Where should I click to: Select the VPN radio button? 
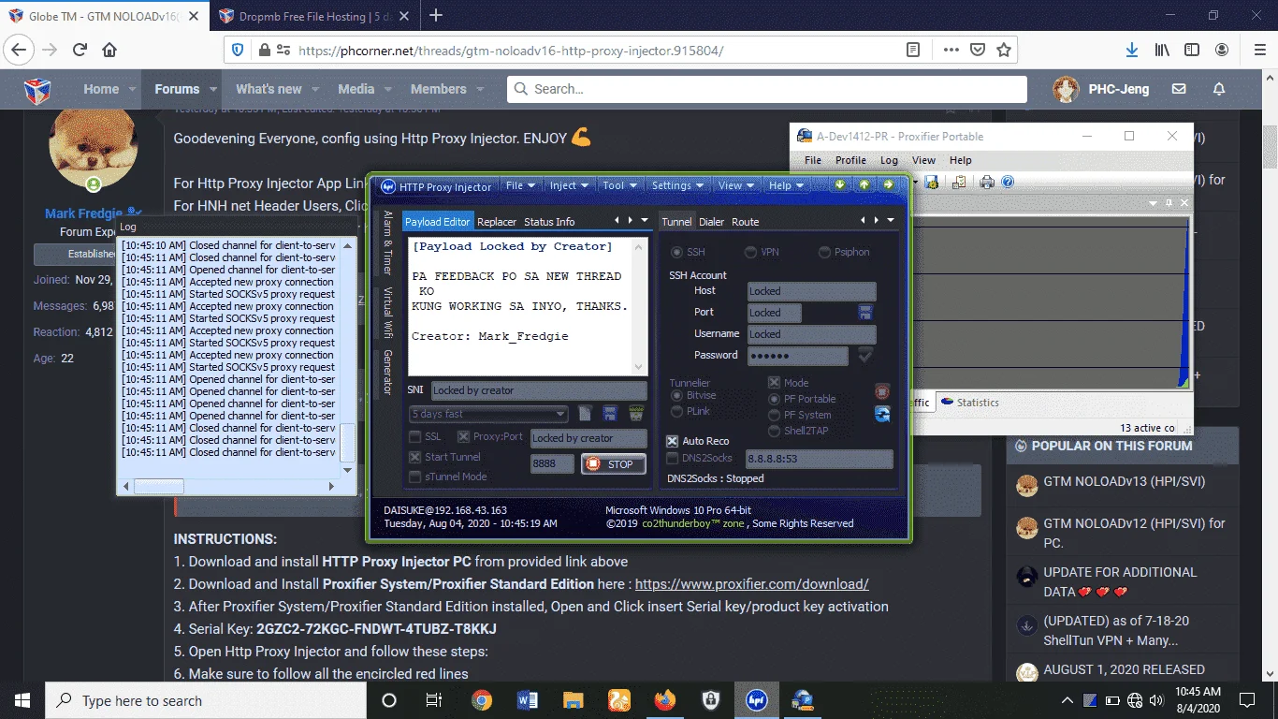[750, 252]
